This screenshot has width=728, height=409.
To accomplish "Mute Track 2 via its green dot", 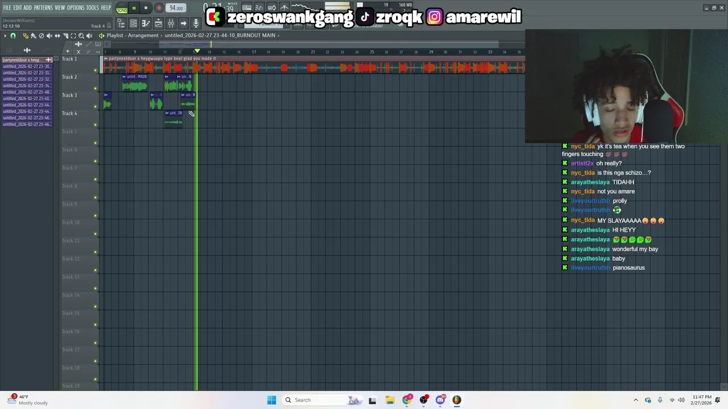I will pyautogui.click(x=96, y=88).
